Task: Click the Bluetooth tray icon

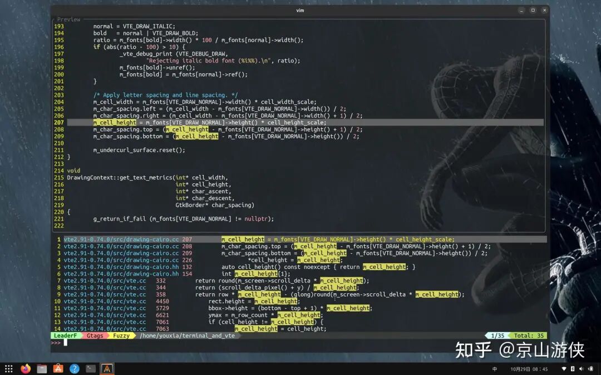Action: (573, 369)
